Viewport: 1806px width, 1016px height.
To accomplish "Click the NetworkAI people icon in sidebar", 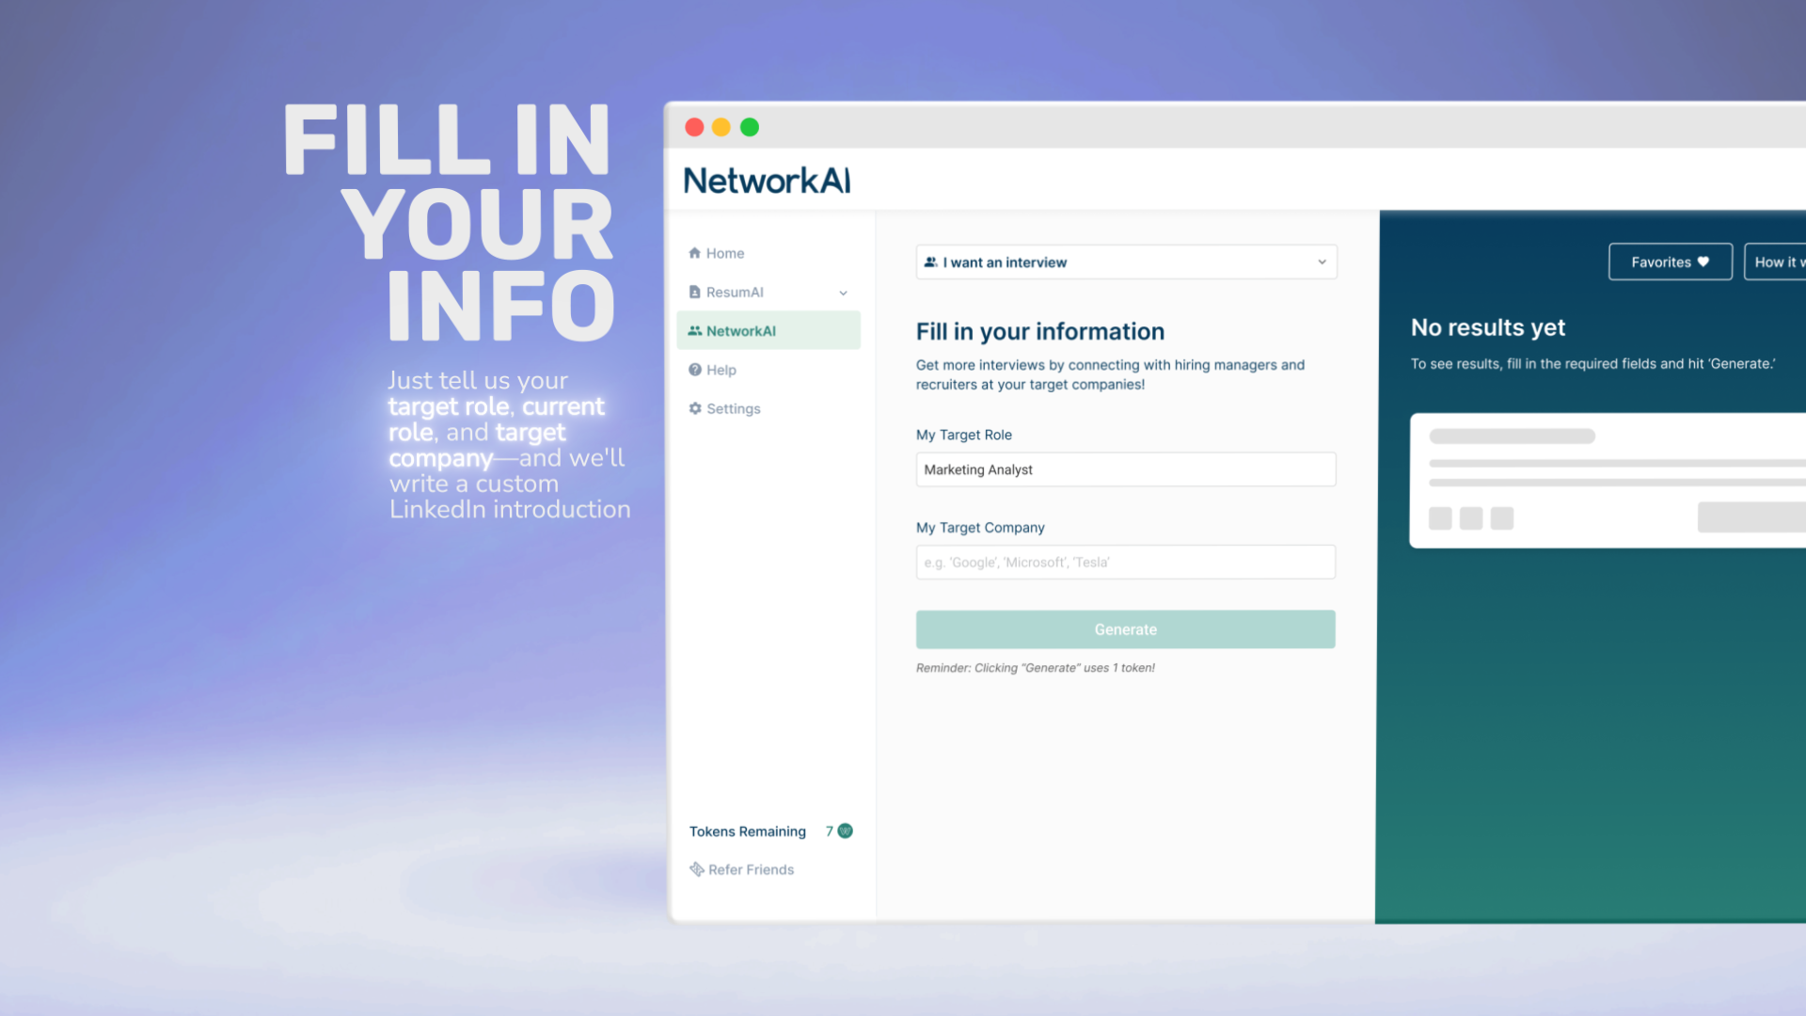I will point(694,331).
